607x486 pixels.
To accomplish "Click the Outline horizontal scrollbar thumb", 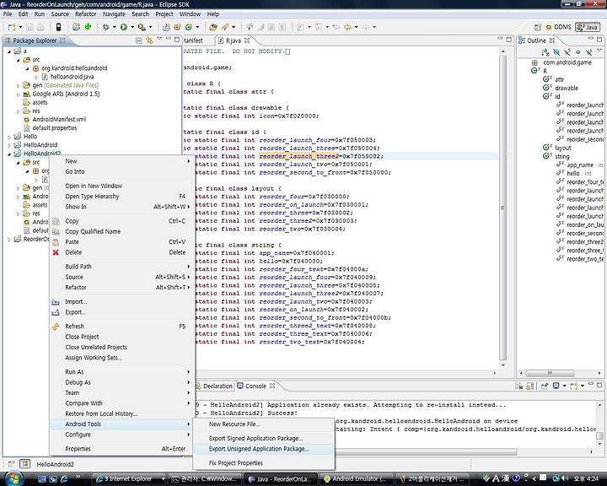I will [550, 373].
